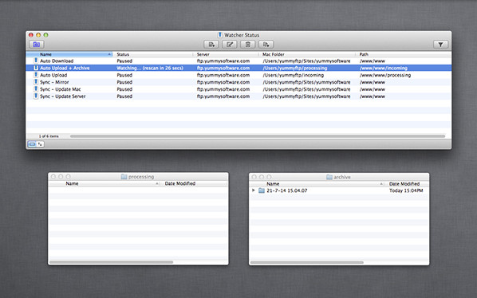
Task: Click 'Watching... (rescan in 26 secs)' status
Action: [x=150, y=68]
